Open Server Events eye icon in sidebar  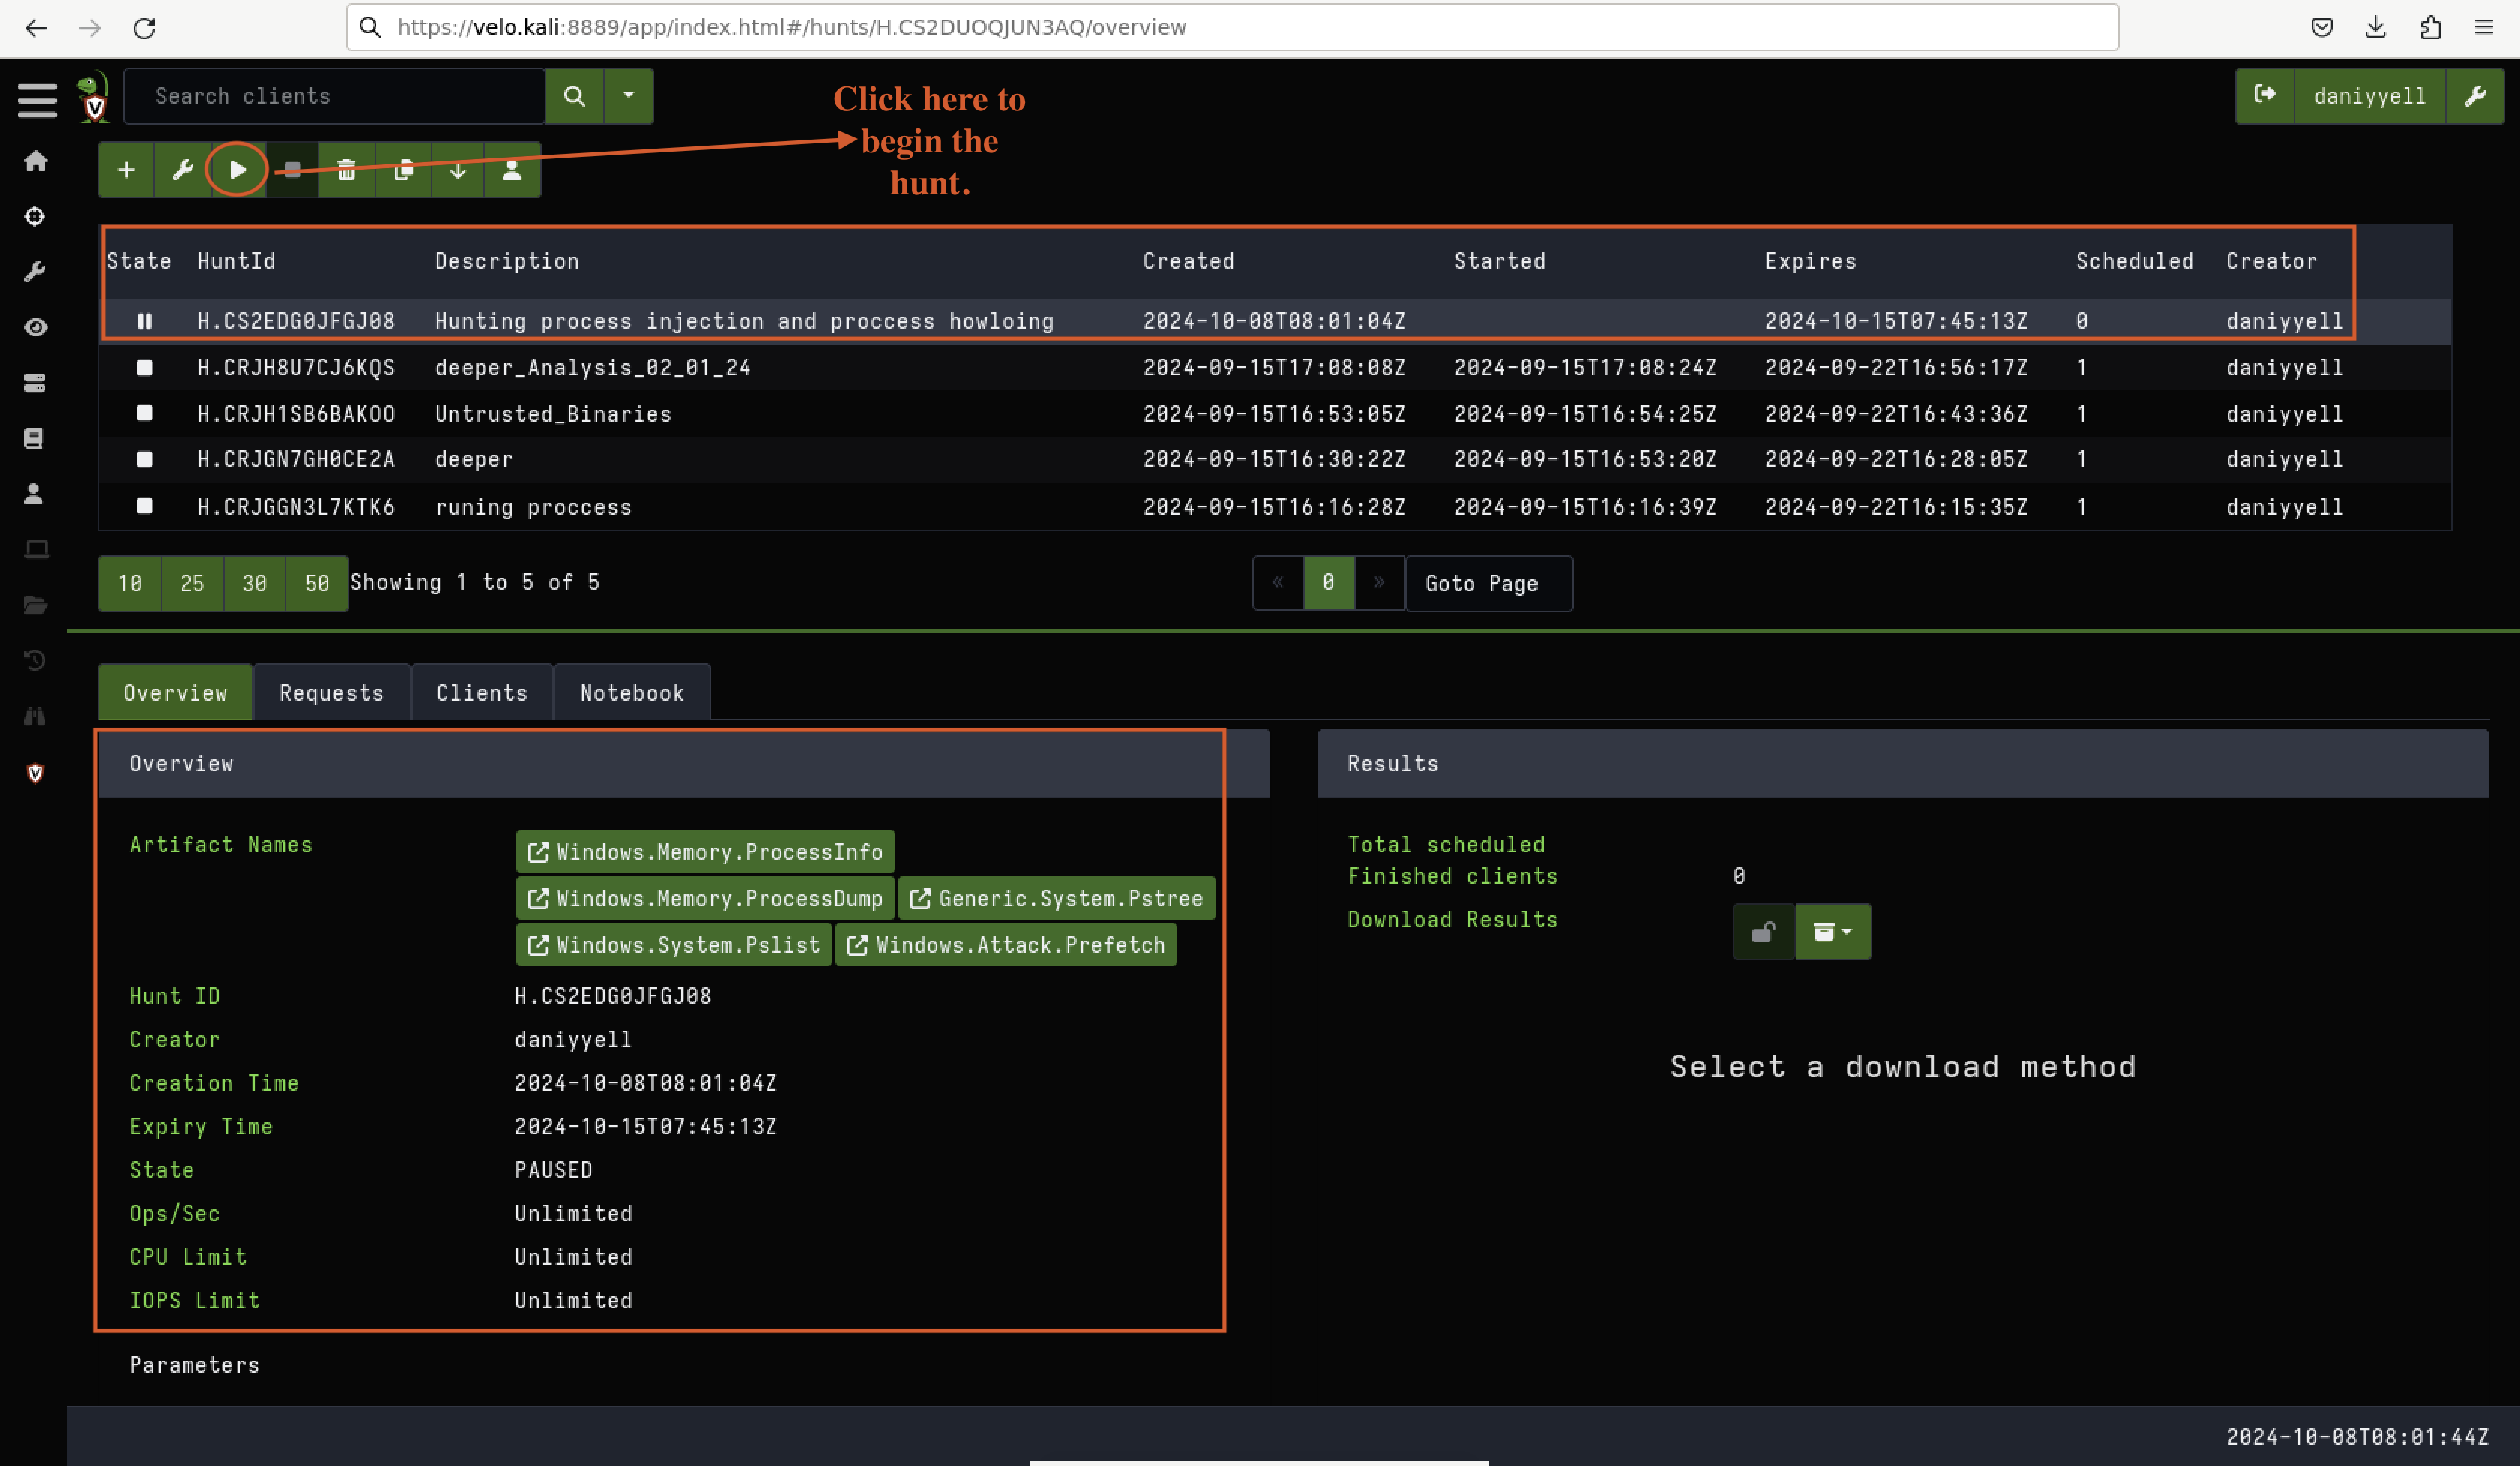tap(35, 327)
